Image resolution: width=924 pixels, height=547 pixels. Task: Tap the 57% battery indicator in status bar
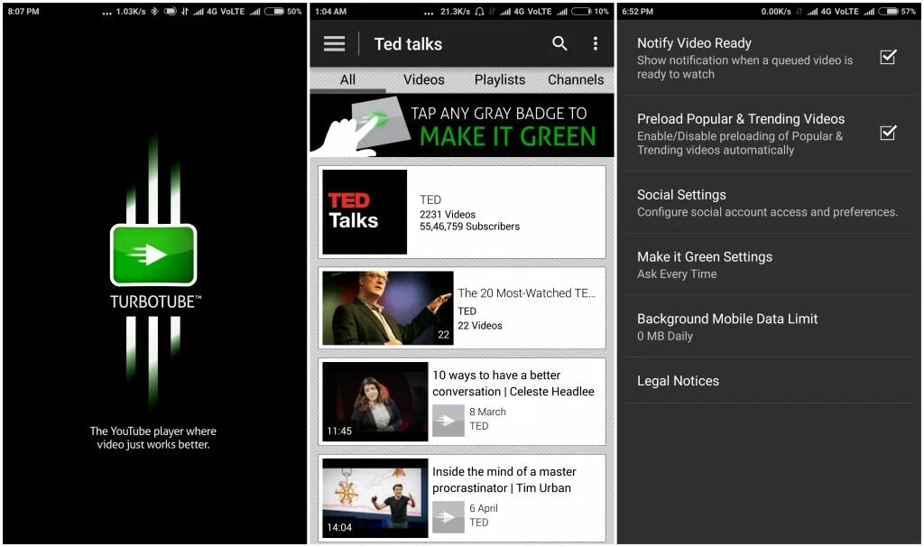[x=898, y=11]
